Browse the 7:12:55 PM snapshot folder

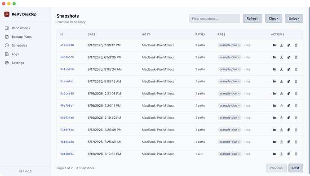[274, 154]
